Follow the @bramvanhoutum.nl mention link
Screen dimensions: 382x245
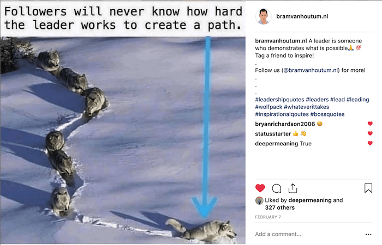[x=311, y=70]
